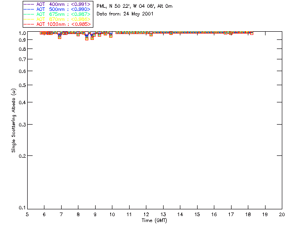Click the Single Scattering Albedo axis title
This screenshot has height=232, width=290.
tap(14, 121)
